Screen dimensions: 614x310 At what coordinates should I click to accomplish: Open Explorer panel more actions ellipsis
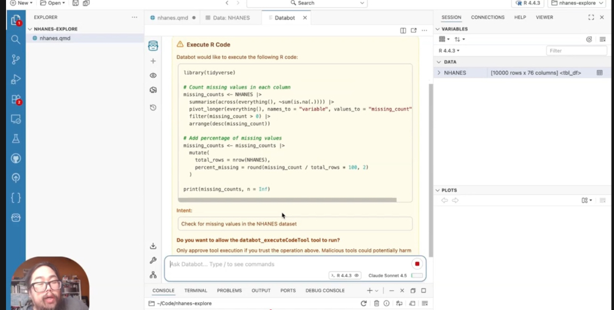134,17
